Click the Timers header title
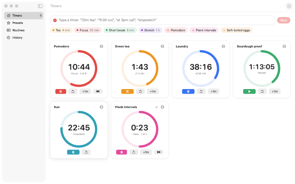 click(56, 6)
